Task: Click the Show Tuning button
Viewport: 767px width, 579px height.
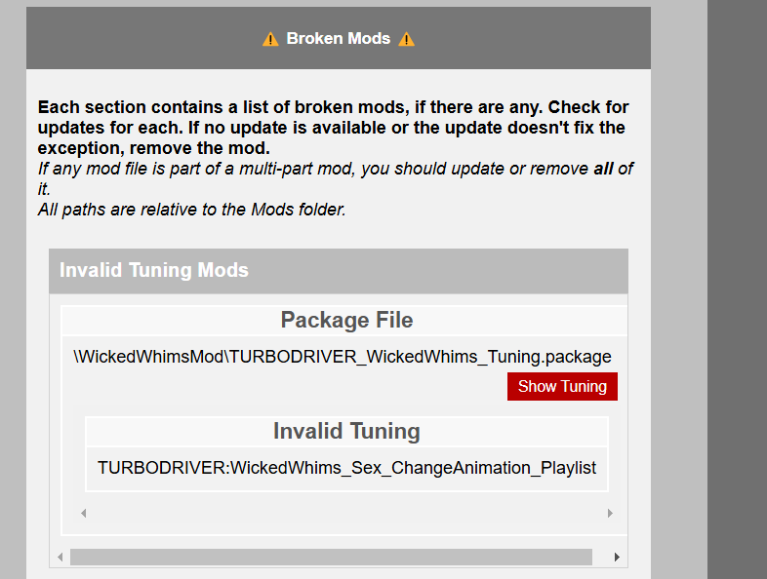Action: click(x=562, y=387)
